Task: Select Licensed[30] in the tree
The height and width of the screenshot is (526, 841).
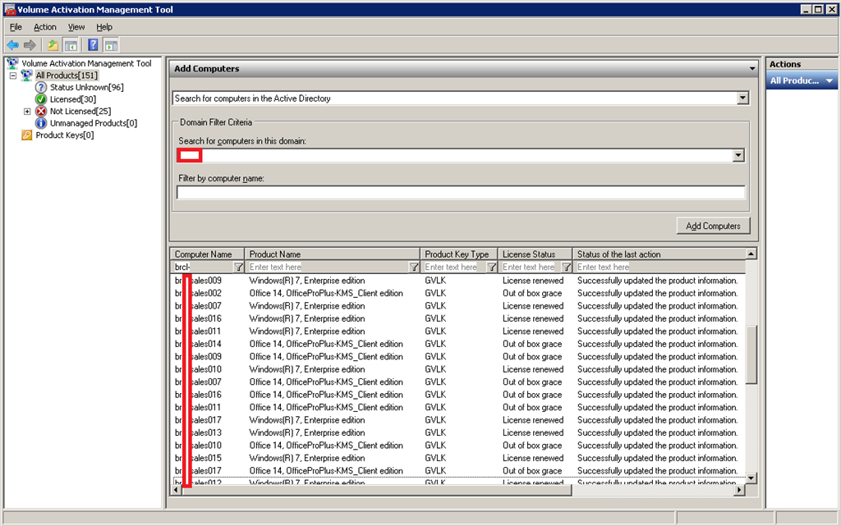Action: (72, 99)
